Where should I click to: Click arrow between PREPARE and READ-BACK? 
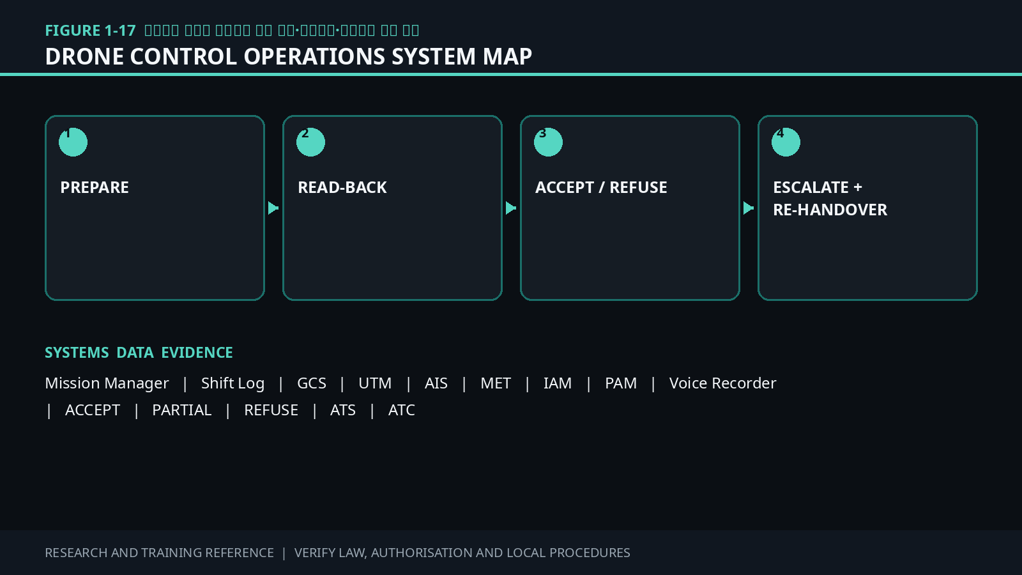[273, 208]
